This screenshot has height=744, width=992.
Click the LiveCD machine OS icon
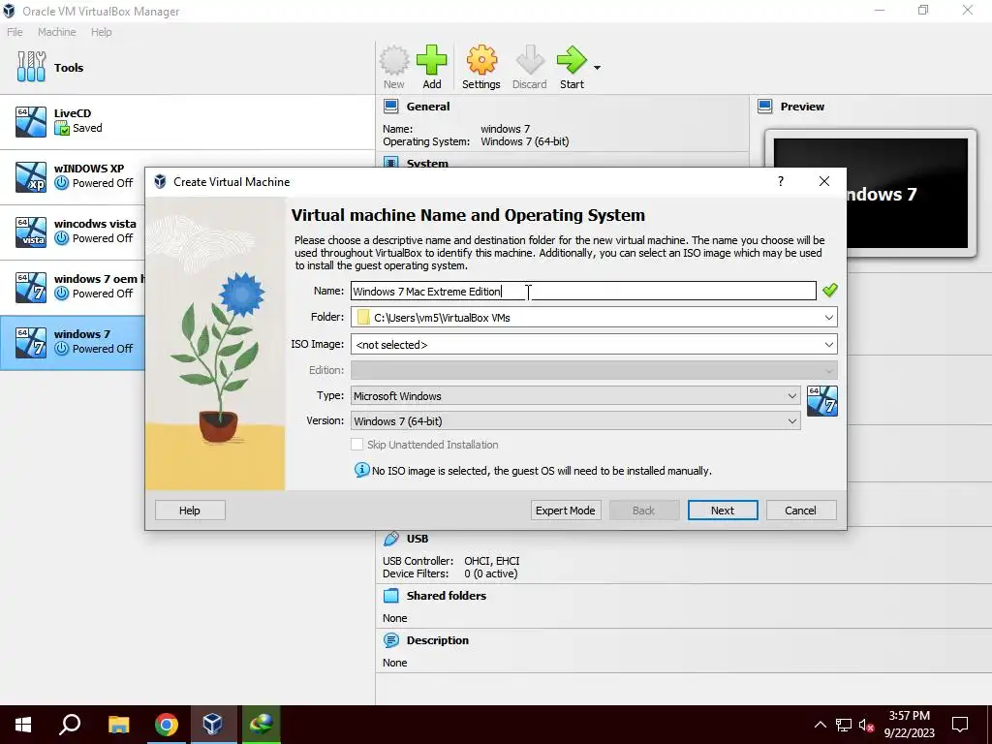click(31, 121)
